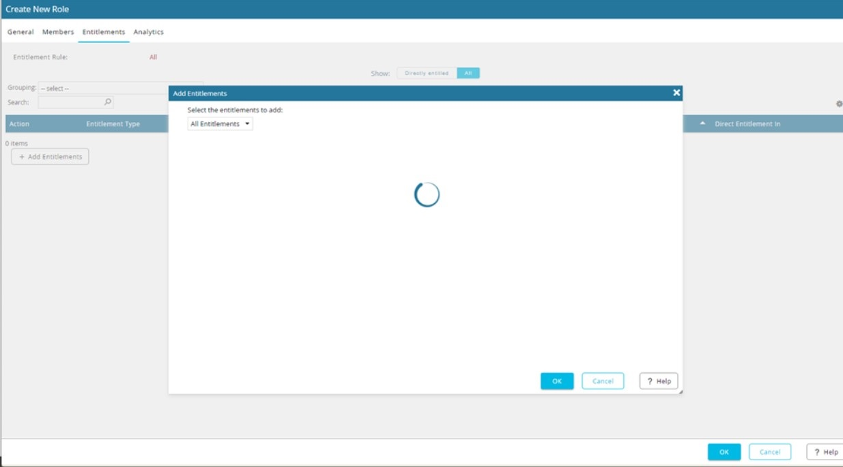Screen dimensions: 843x467
Task: Toggle Show to All
Action: 468,73
